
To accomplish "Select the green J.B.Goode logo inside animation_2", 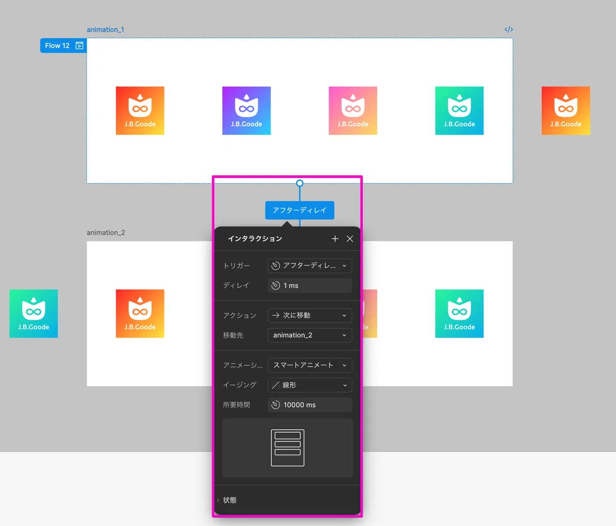I will 459,314.
